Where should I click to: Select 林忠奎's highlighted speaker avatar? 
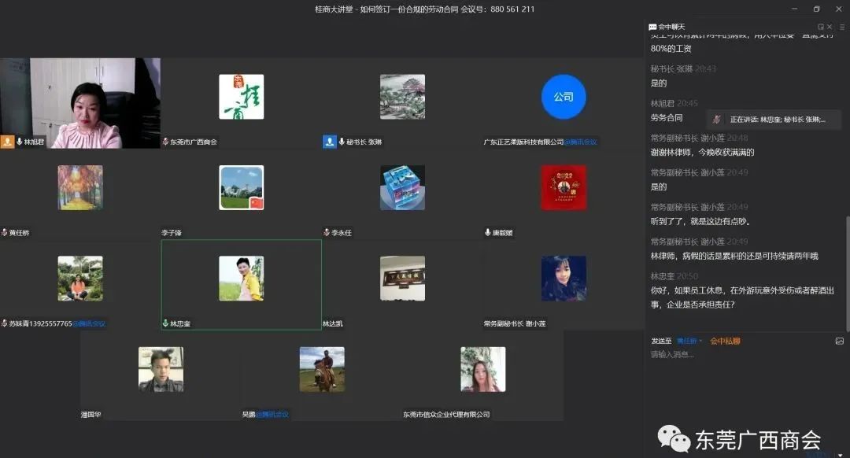pyautogui.click(x=242, y=279)
